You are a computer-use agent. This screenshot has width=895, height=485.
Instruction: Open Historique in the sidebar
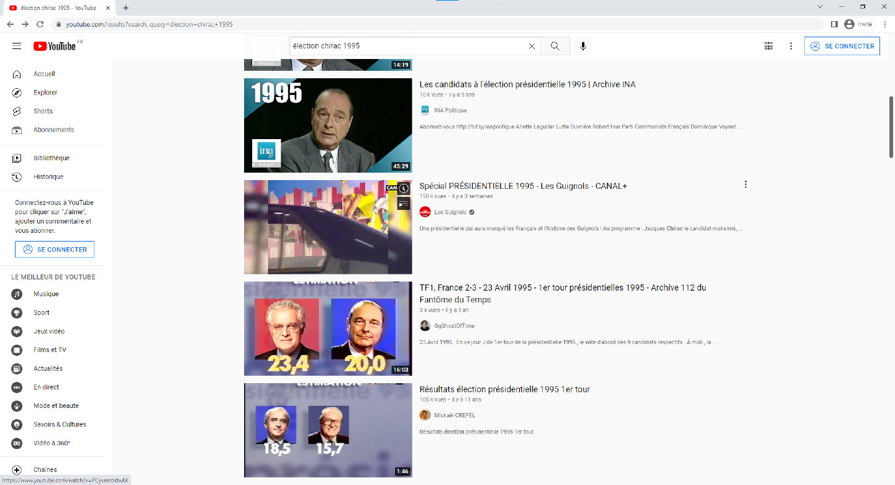48,177
